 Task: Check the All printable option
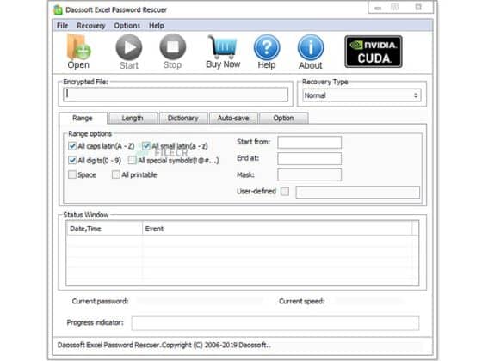116,174
